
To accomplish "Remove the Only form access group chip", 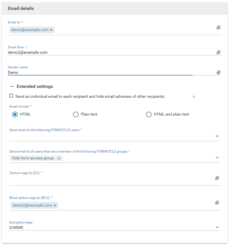I will click(x=59, y=159).
